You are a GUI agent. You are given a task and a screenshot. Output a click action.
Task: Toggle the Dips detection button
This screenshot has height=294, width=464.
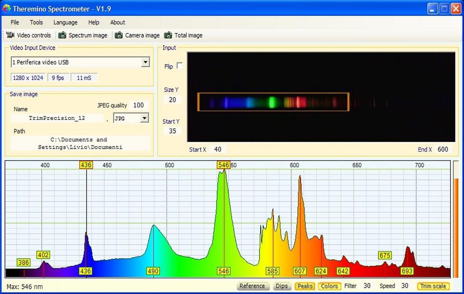click(282, 286)
